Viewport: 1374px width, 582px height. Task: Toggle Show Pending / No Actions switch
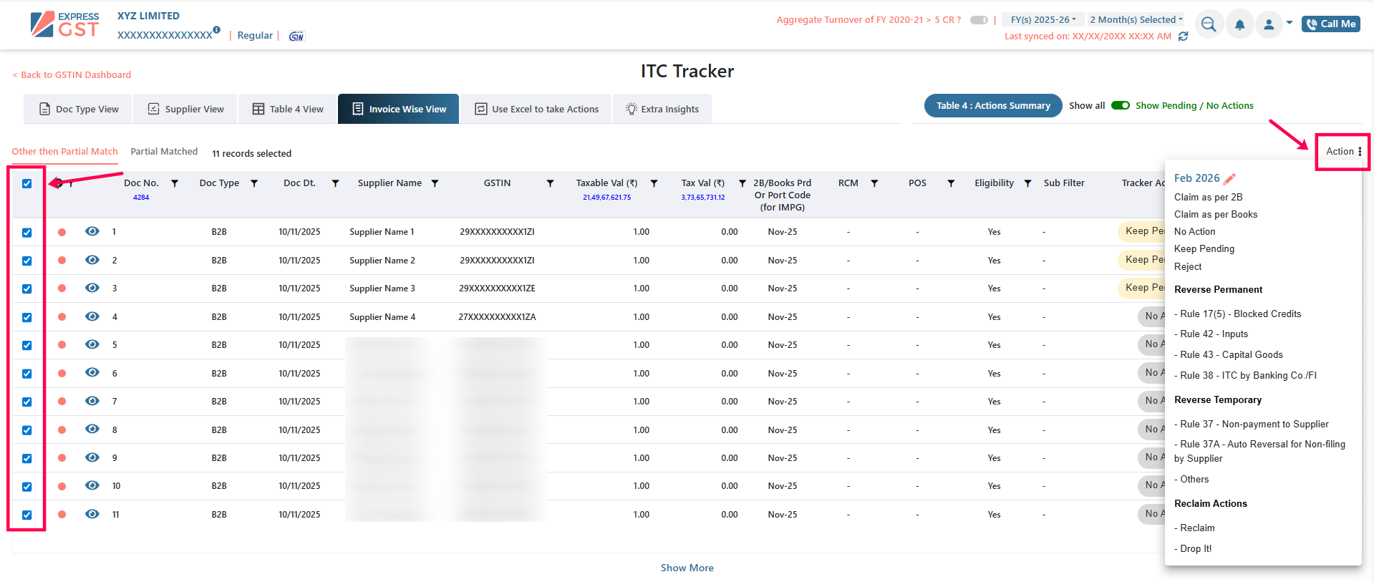(x=1120, y=105)
